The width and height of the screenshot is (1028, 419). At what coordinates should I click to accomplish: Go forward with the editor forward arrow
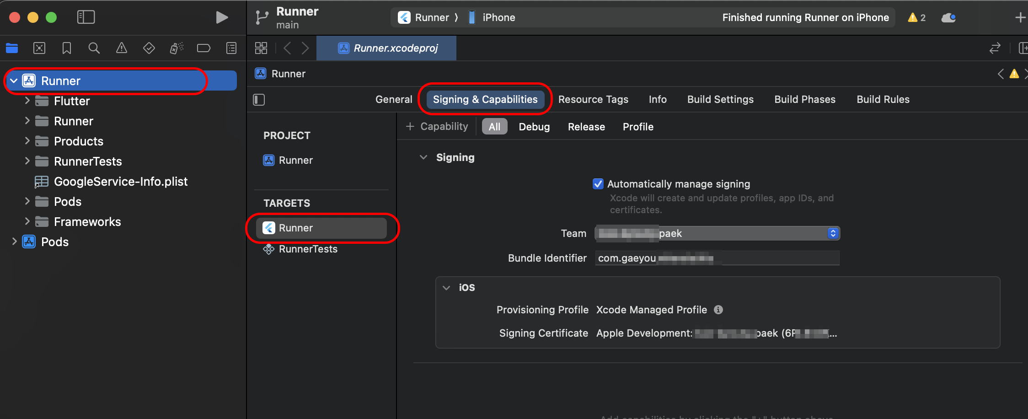[x=305, y=48]
